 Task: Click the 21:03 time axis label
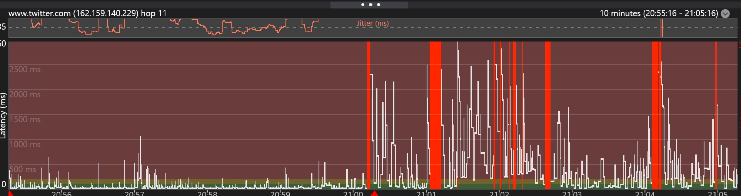pyautogui.click(x=572, y=193)
